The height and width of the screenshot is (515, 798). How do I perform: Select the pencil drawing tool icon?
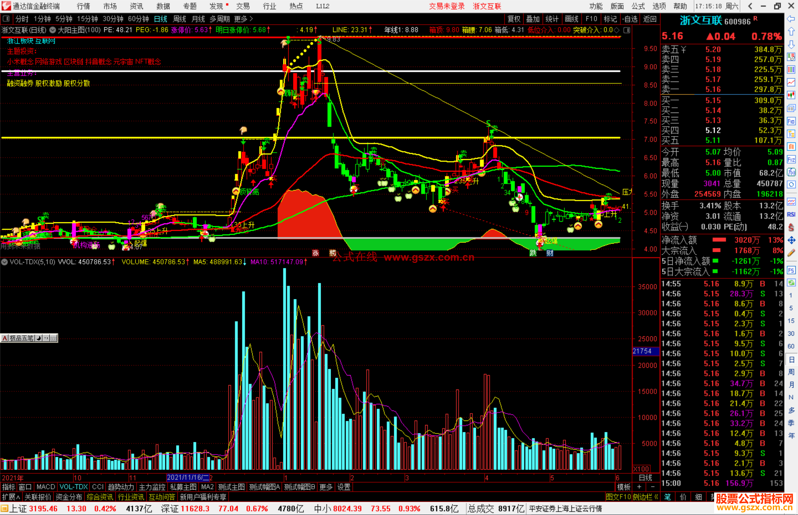pos(791,253)
